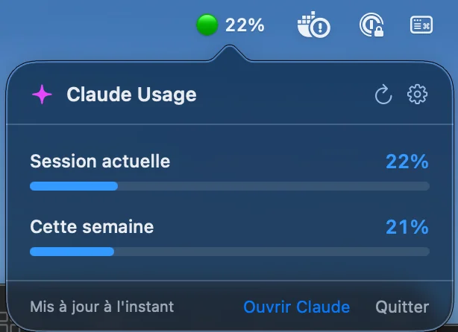Click the Ouvrir Claude link
Image resolution: width=458 pixels, height=332 pixels.
(296, 307)
